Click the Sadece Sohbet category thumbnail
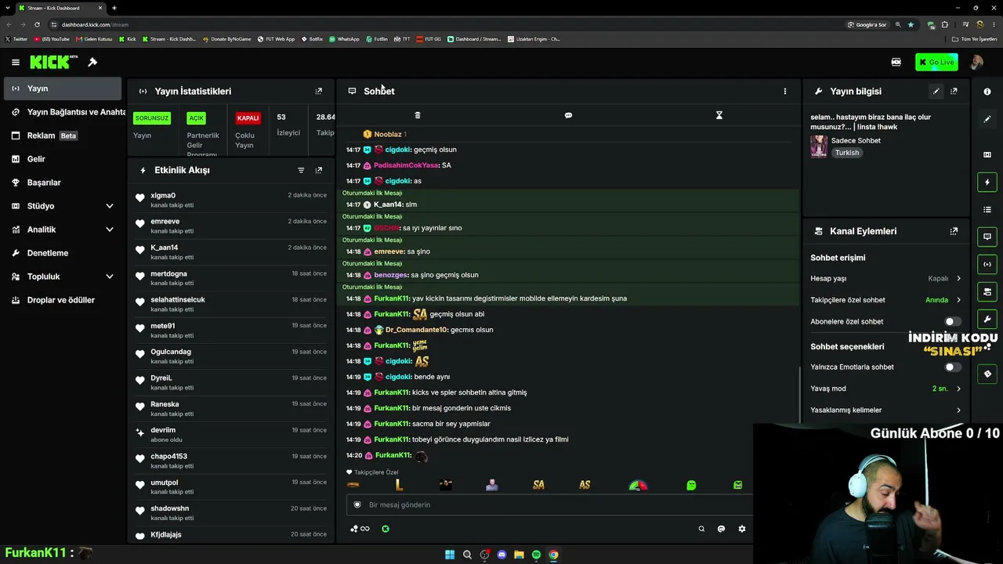1003x564 pixels. pos(819,146)
